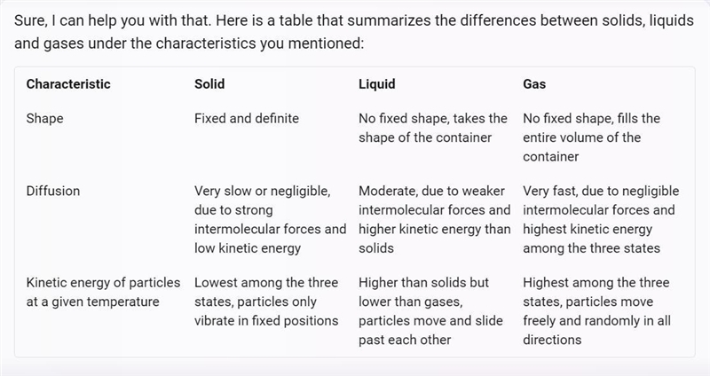Click the 'Higher than solids but lower' cell

pos(430,311)
